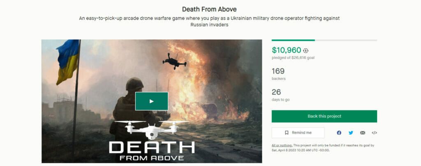This screenshot has width=421, height=166.
Task: Click the game description subtitle text
Action: 210,21
